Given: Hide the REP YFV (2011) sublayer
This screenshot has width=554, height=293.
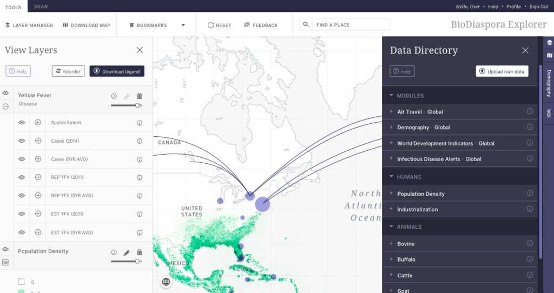Looking at the screenshot, I should [x=22, y=177].
